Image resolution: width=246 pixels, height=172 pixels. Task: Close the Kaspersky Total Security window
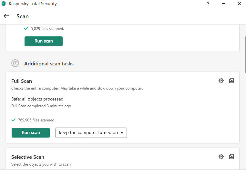[x=239, y=4]
